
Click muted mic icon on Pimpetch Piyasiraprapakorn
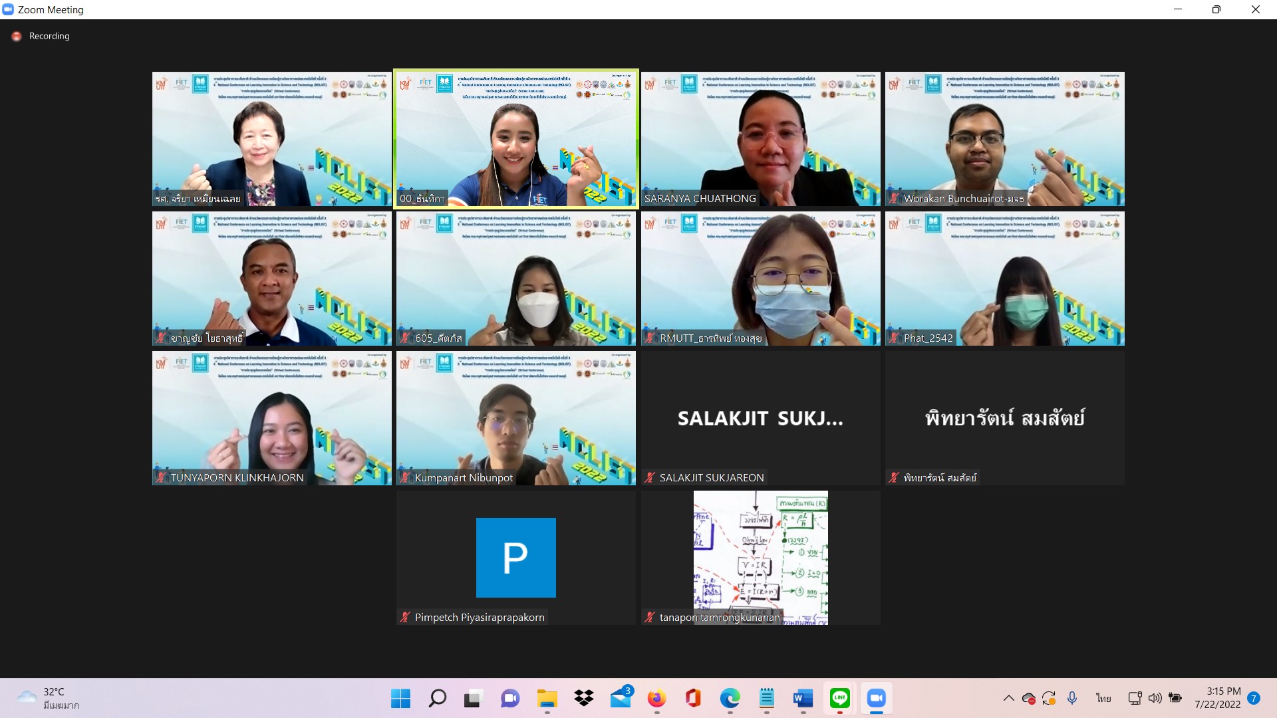[x=405, y=617]
